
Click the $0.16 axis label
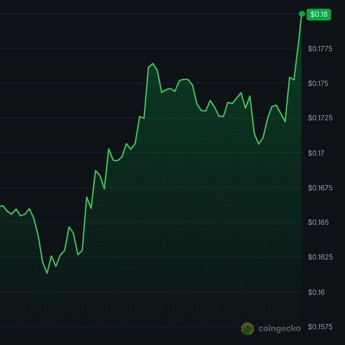(x=317, y=292)
